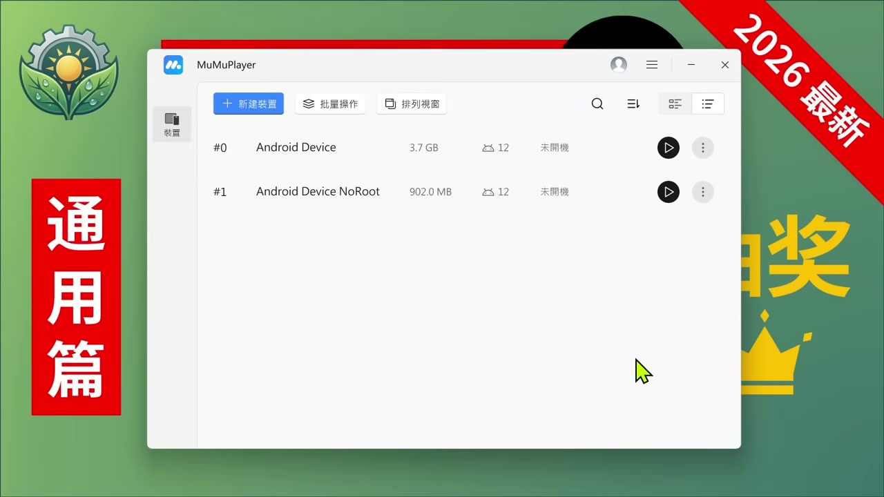884x497 pixels.
Task: Switch to the compact list view
Action: pos(708,104)
